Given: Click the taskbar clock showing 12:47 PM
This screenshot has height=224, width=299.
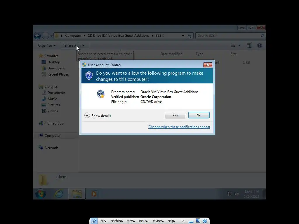Looking at the screenshot, I should pyautogui.click(x=251, y=194).
